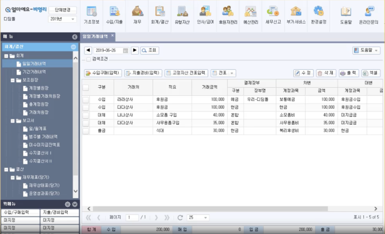Screen dimensions: 385x234
Task: Click the 출력 print button
Action: click(349, 73)
